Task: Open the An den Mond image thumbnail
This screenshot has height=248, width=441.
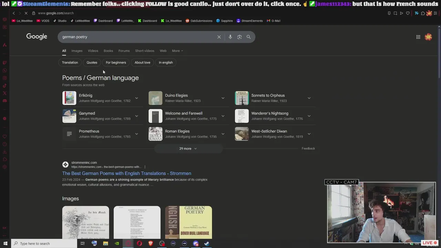Action: (x=85, y=223)
